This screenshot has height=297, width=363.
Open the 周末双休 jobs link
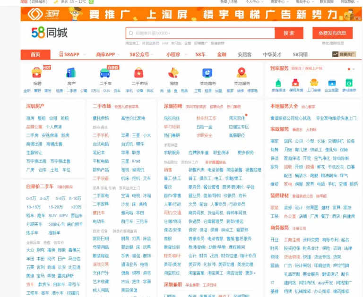tap(237, 118)
